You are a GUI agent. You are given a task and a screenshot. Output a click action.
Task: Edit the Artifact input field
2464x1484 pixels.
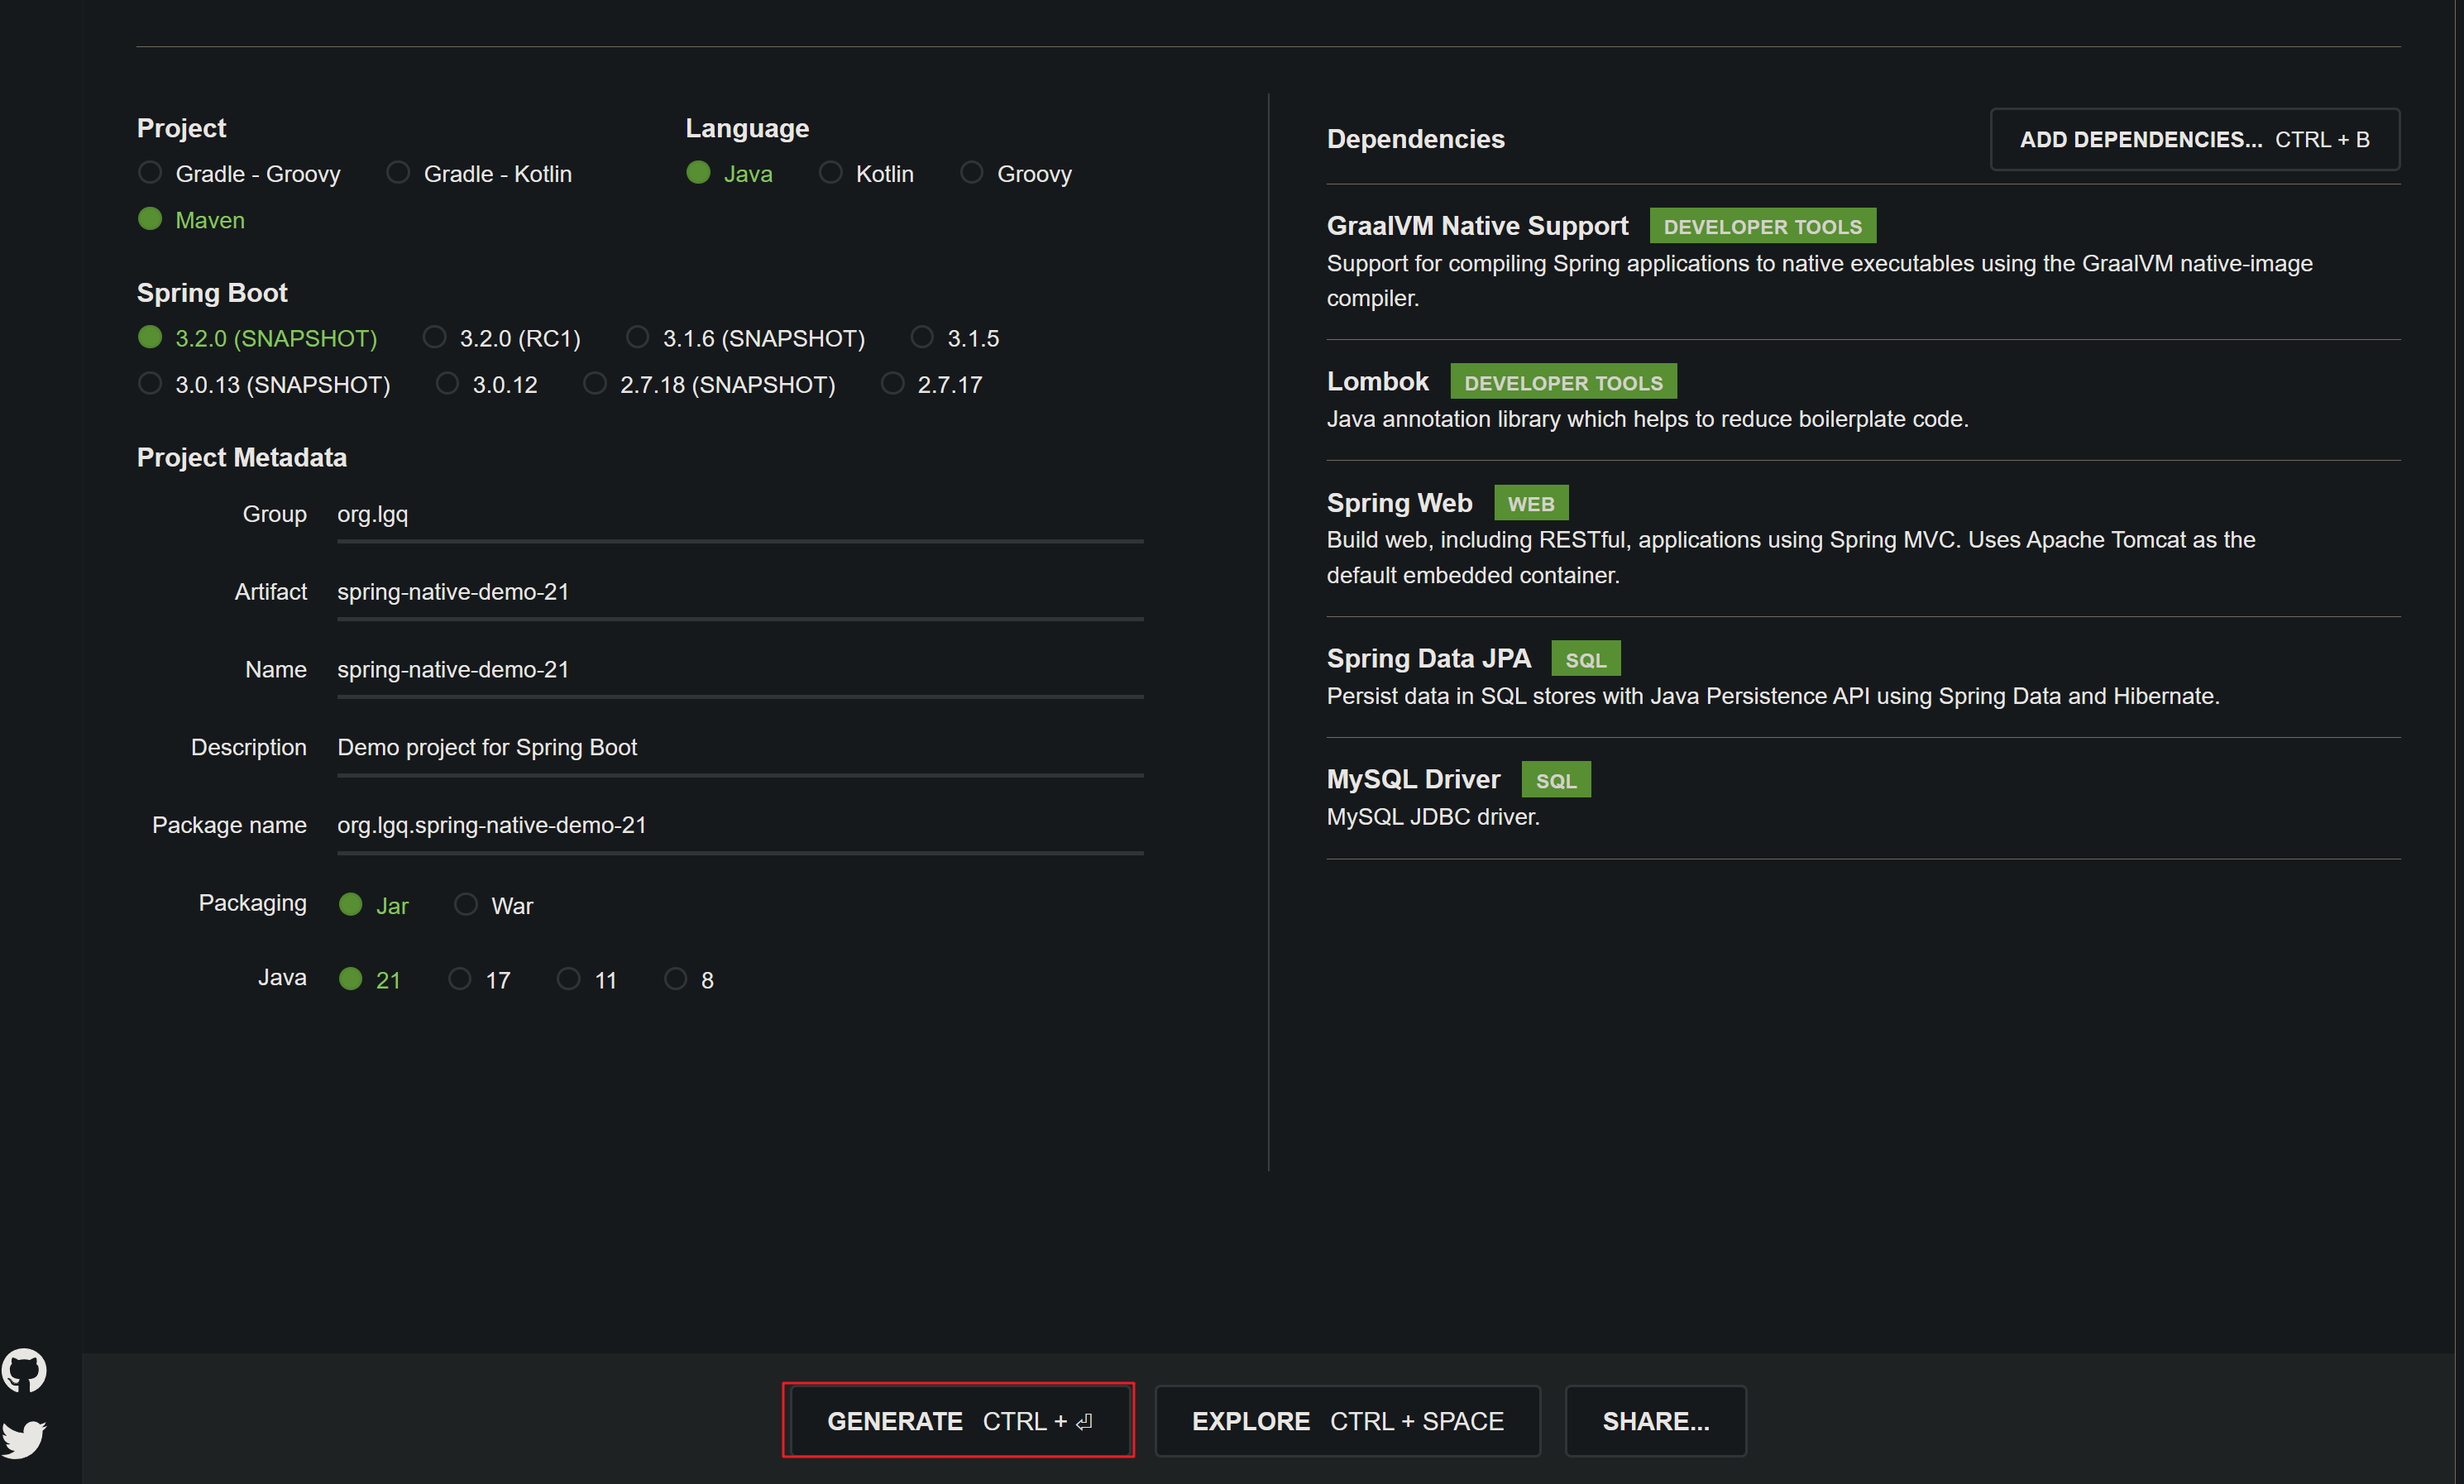point(739,593)
